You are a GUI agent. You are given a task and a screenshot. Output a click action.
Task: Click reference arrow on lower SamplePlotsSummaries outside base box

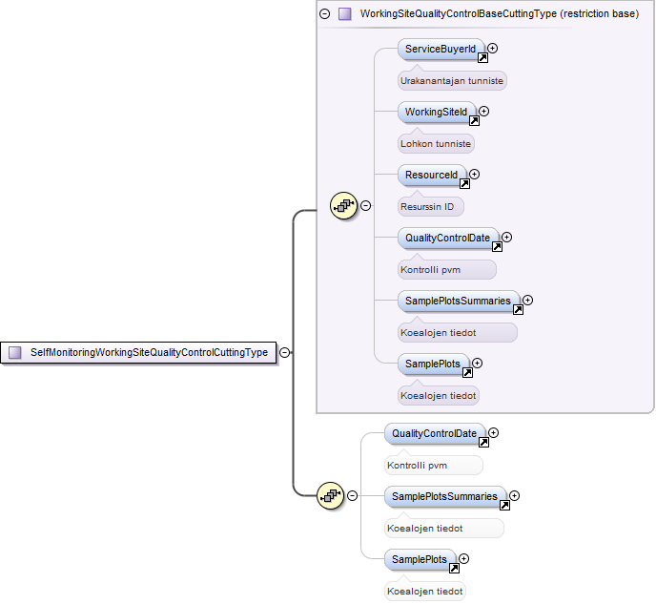click(x=504, y=505)
